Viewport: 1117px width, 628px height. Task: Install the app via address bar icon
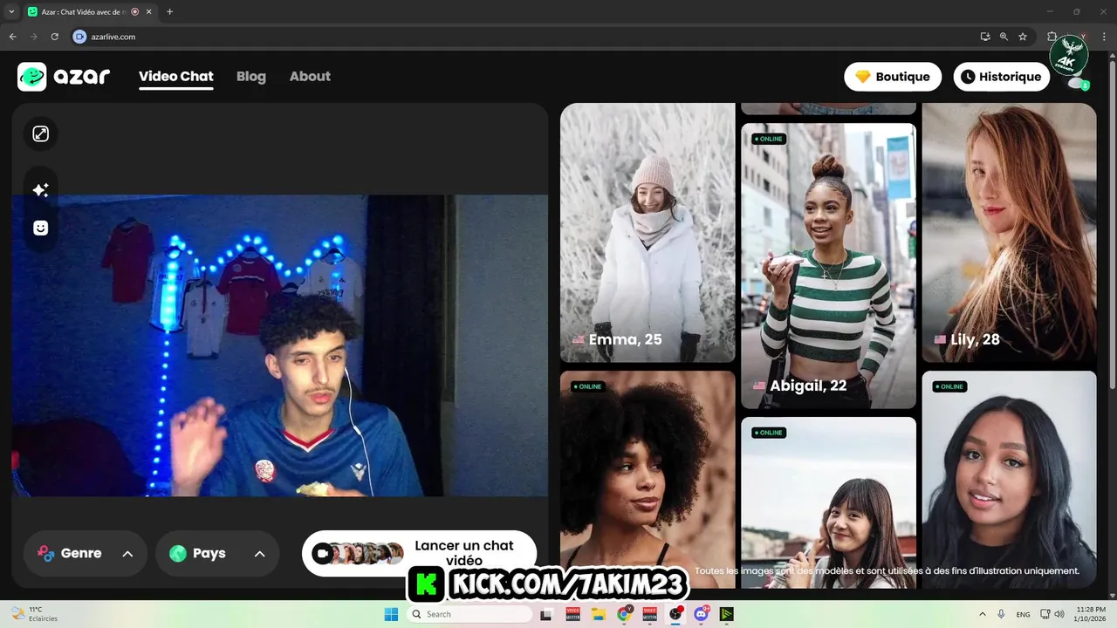pyautogui.click(x=985, y=37)
